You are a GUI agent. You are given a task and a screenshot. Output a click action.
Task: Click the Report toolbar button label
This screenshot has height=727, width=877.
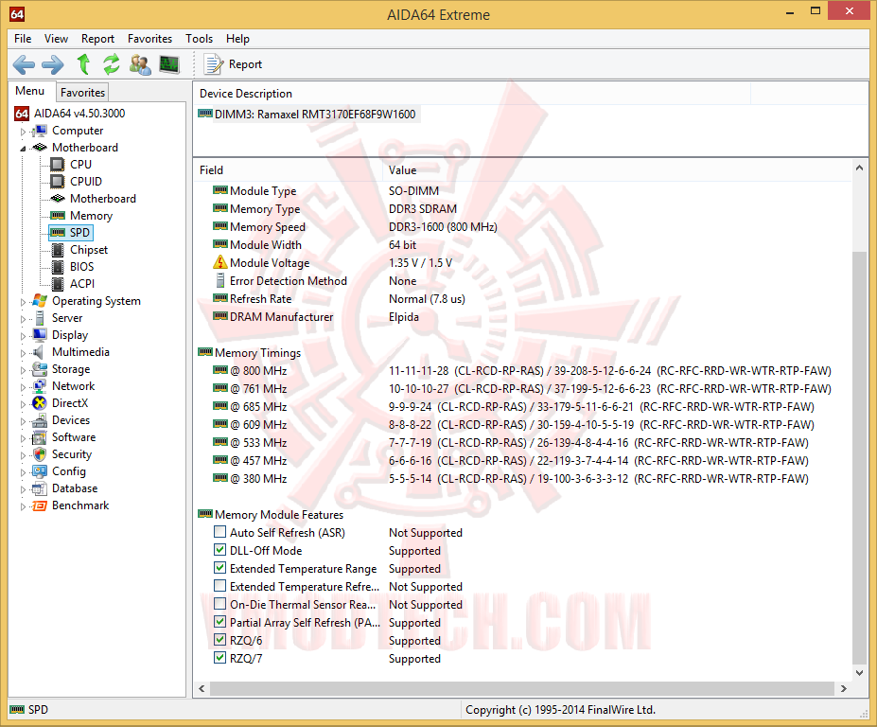point(245,64)
